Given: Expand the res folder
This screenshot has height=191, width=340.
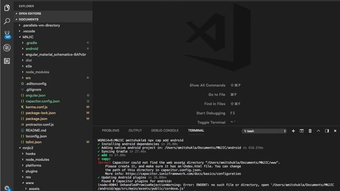Looking at the screenshot, I should pyautogui.click(x=53, y=177).
